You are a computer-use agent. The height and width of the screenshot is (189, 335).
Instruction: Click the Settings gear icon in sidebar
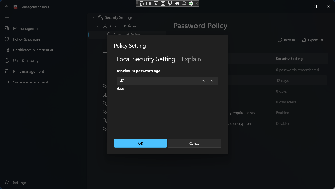click(x=7, y=183)
